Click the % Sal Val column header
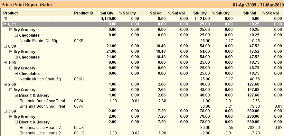 pyautogui.click(x=176, y=13)
